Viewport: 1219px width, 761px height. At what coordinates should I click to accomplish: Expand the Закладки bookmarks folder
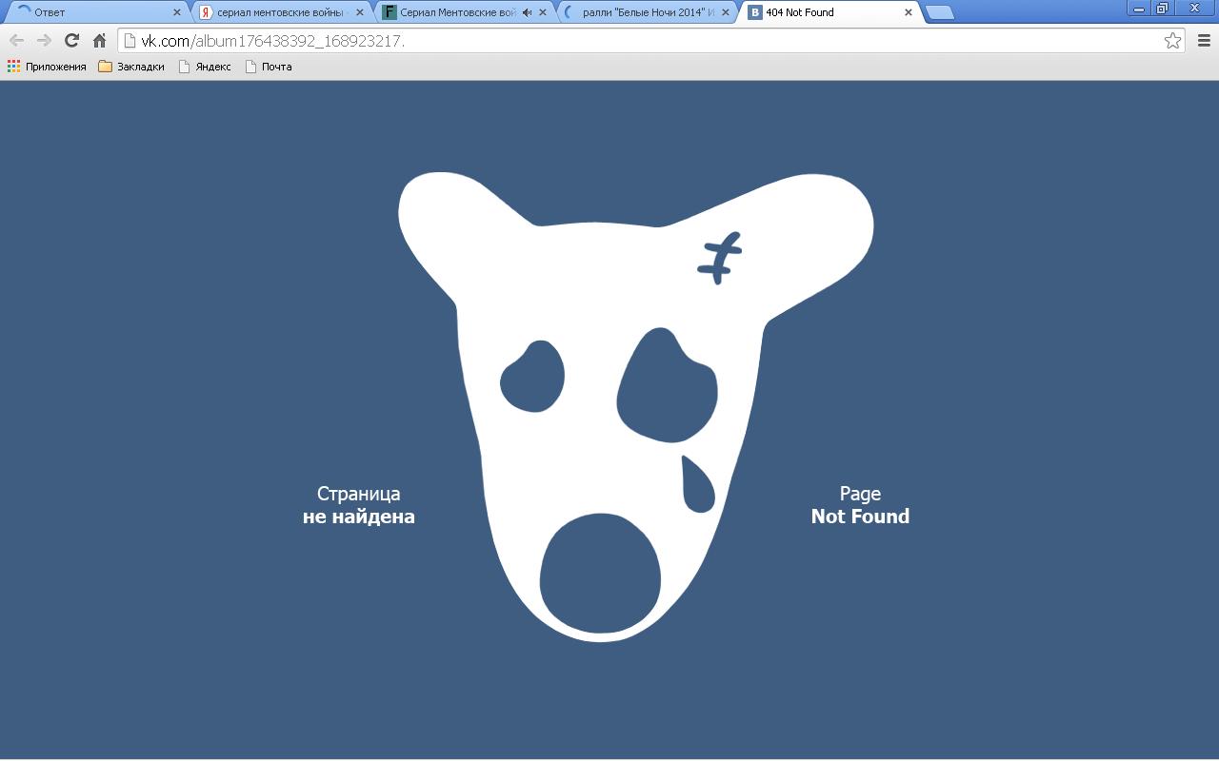[131, 67]
